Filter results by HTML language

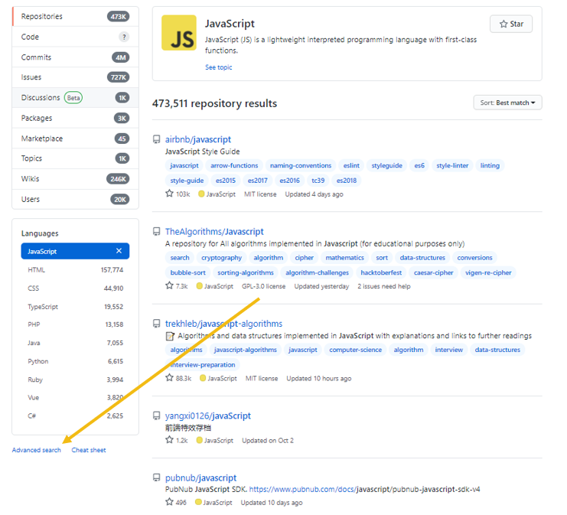coord(37,270)
